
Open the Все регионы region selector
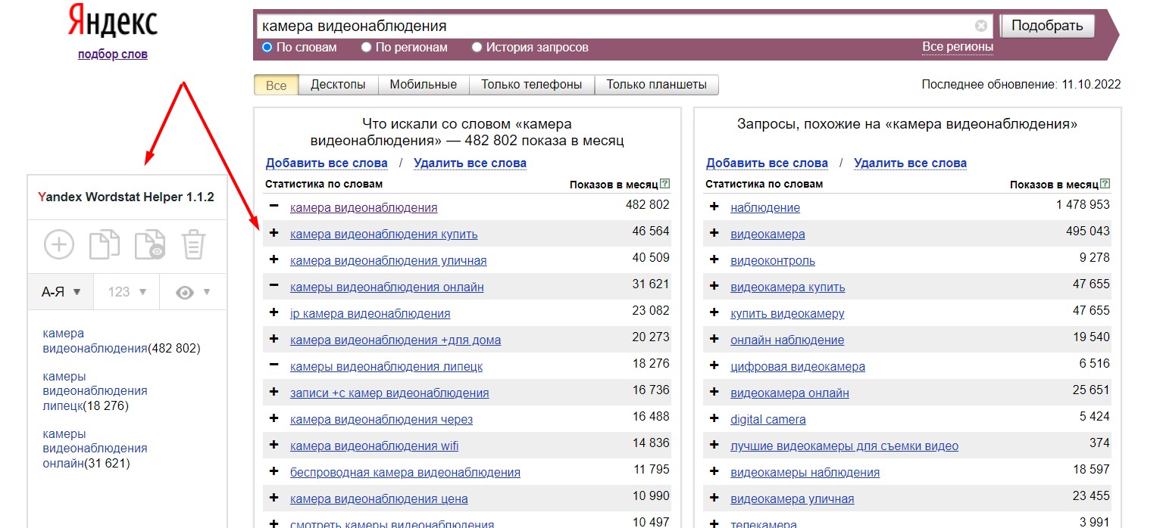[x=958, y=47]
